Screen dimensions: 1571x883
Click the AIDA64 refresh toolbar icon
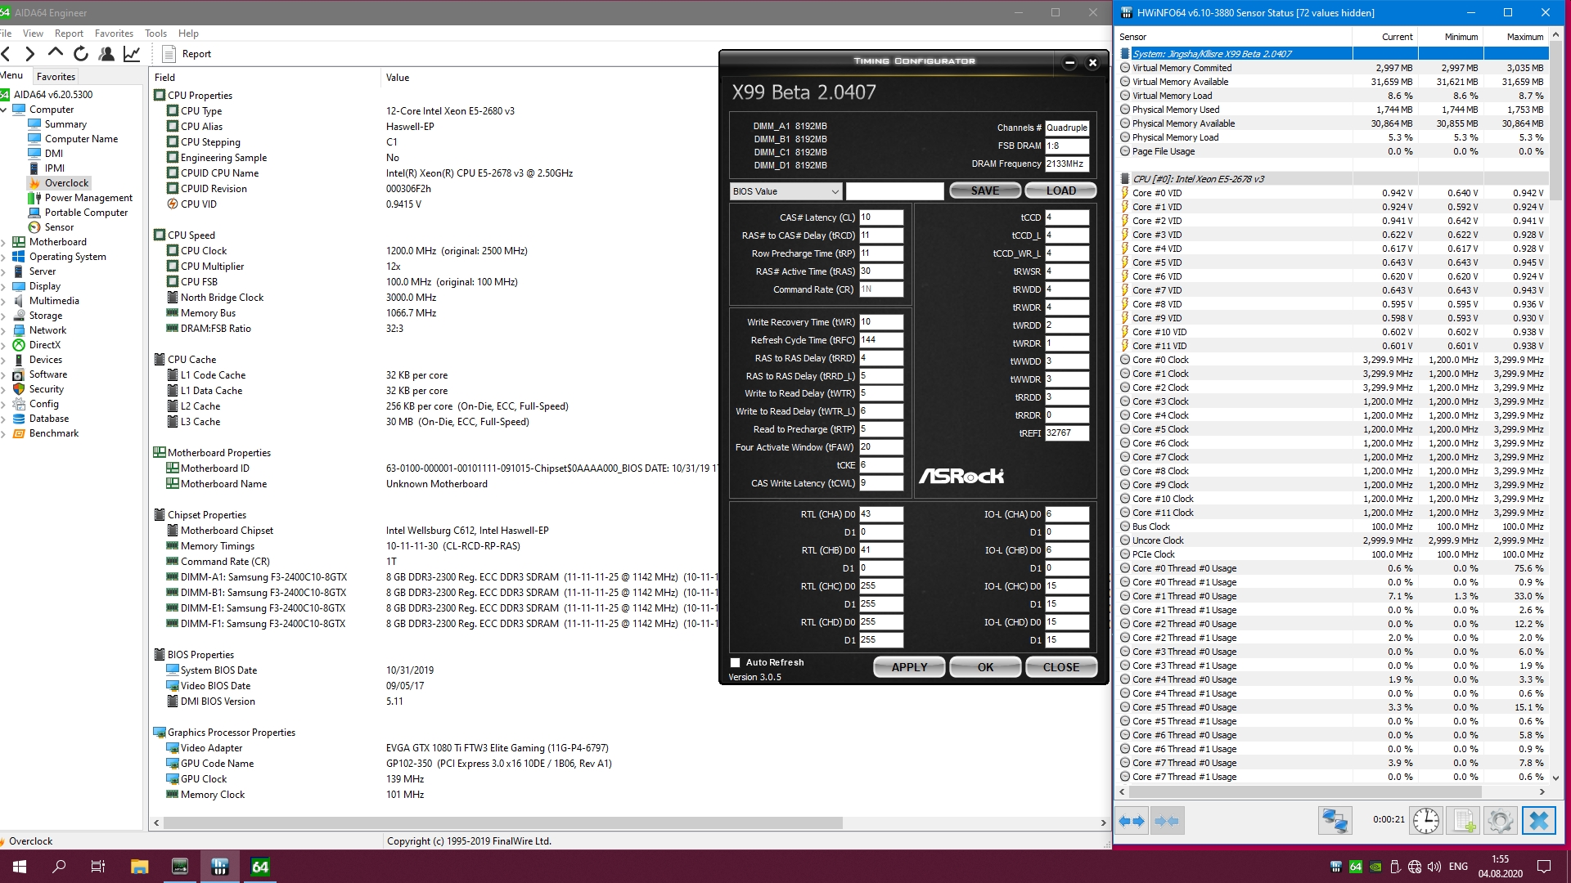(80, 54)
